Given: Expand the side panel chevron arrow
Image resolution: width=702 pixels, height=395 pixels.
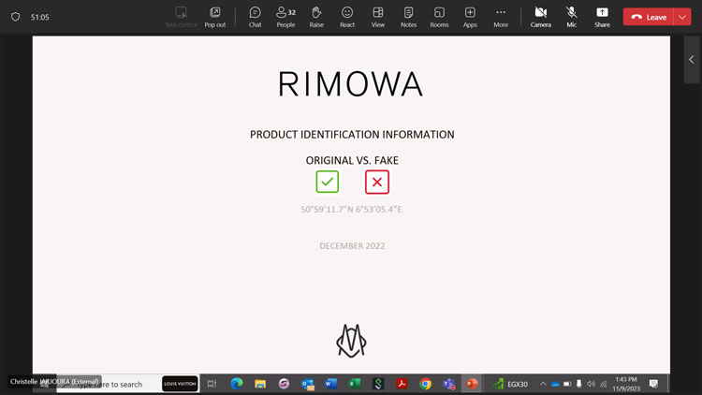Looking at the screenshot, I should pos(691,60).
